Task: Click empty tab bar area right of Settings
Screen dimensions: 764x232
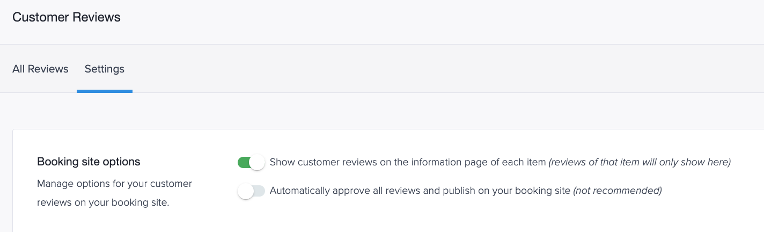Action: pos(445,69)
